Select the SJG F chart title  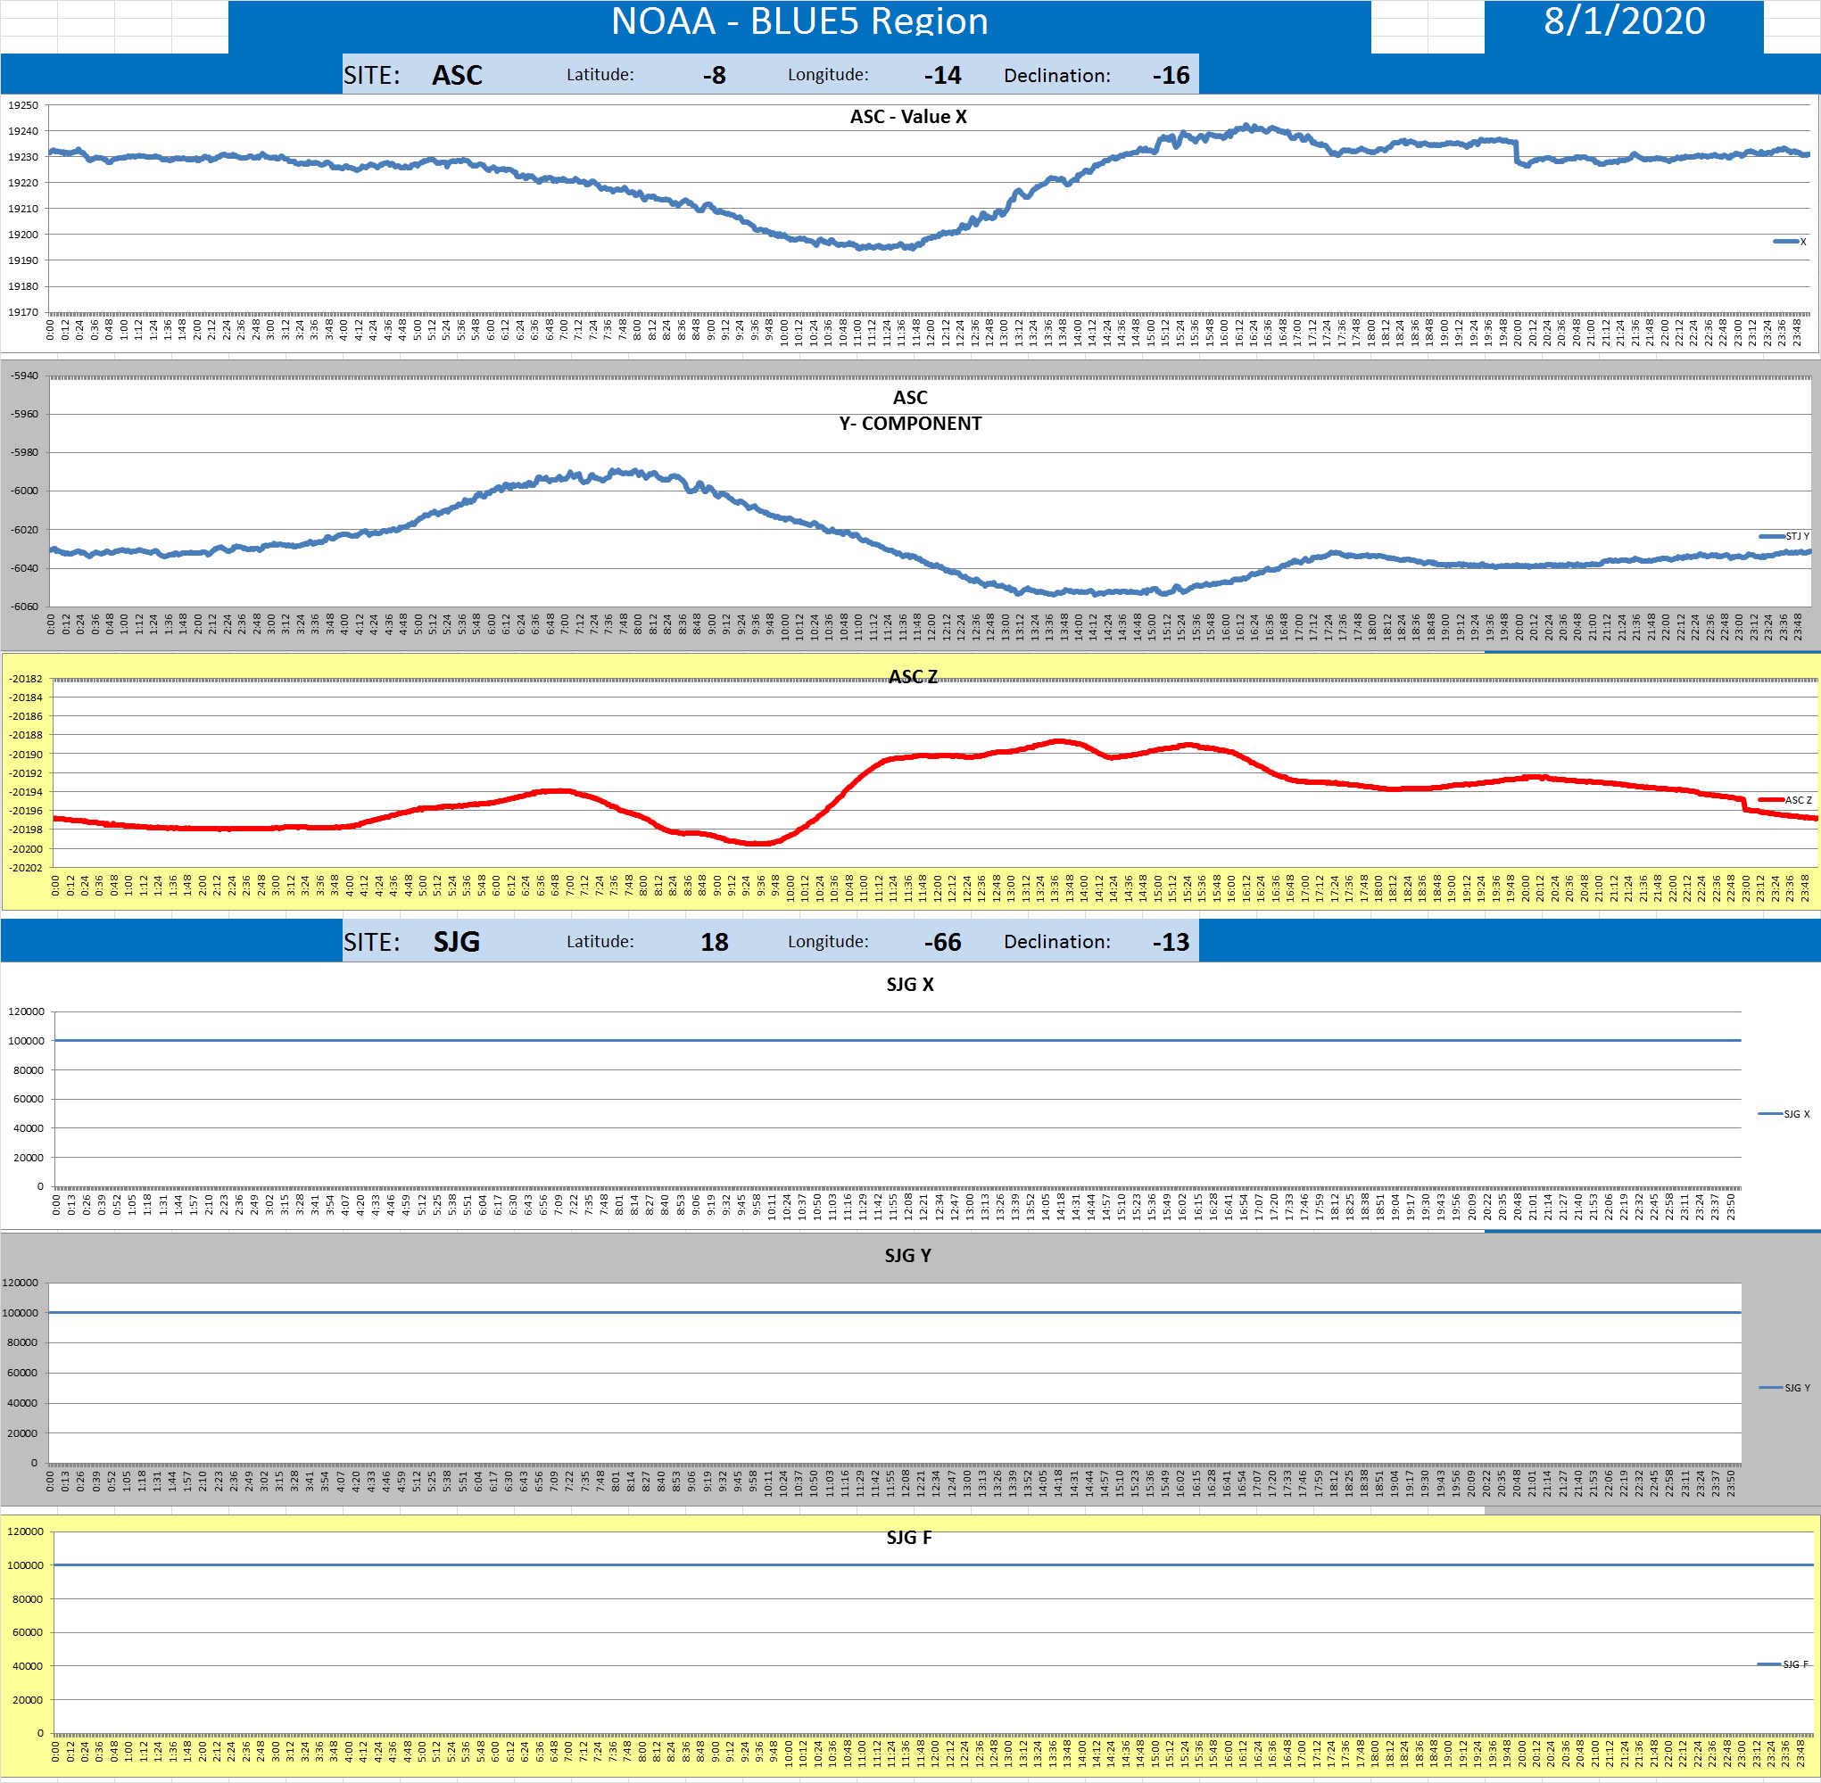click(x=908, y=1538)
